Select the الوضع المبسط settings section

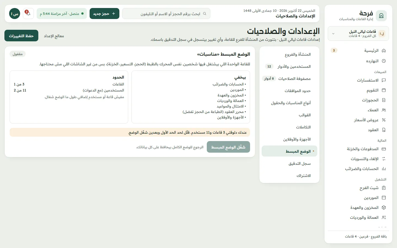289,151
